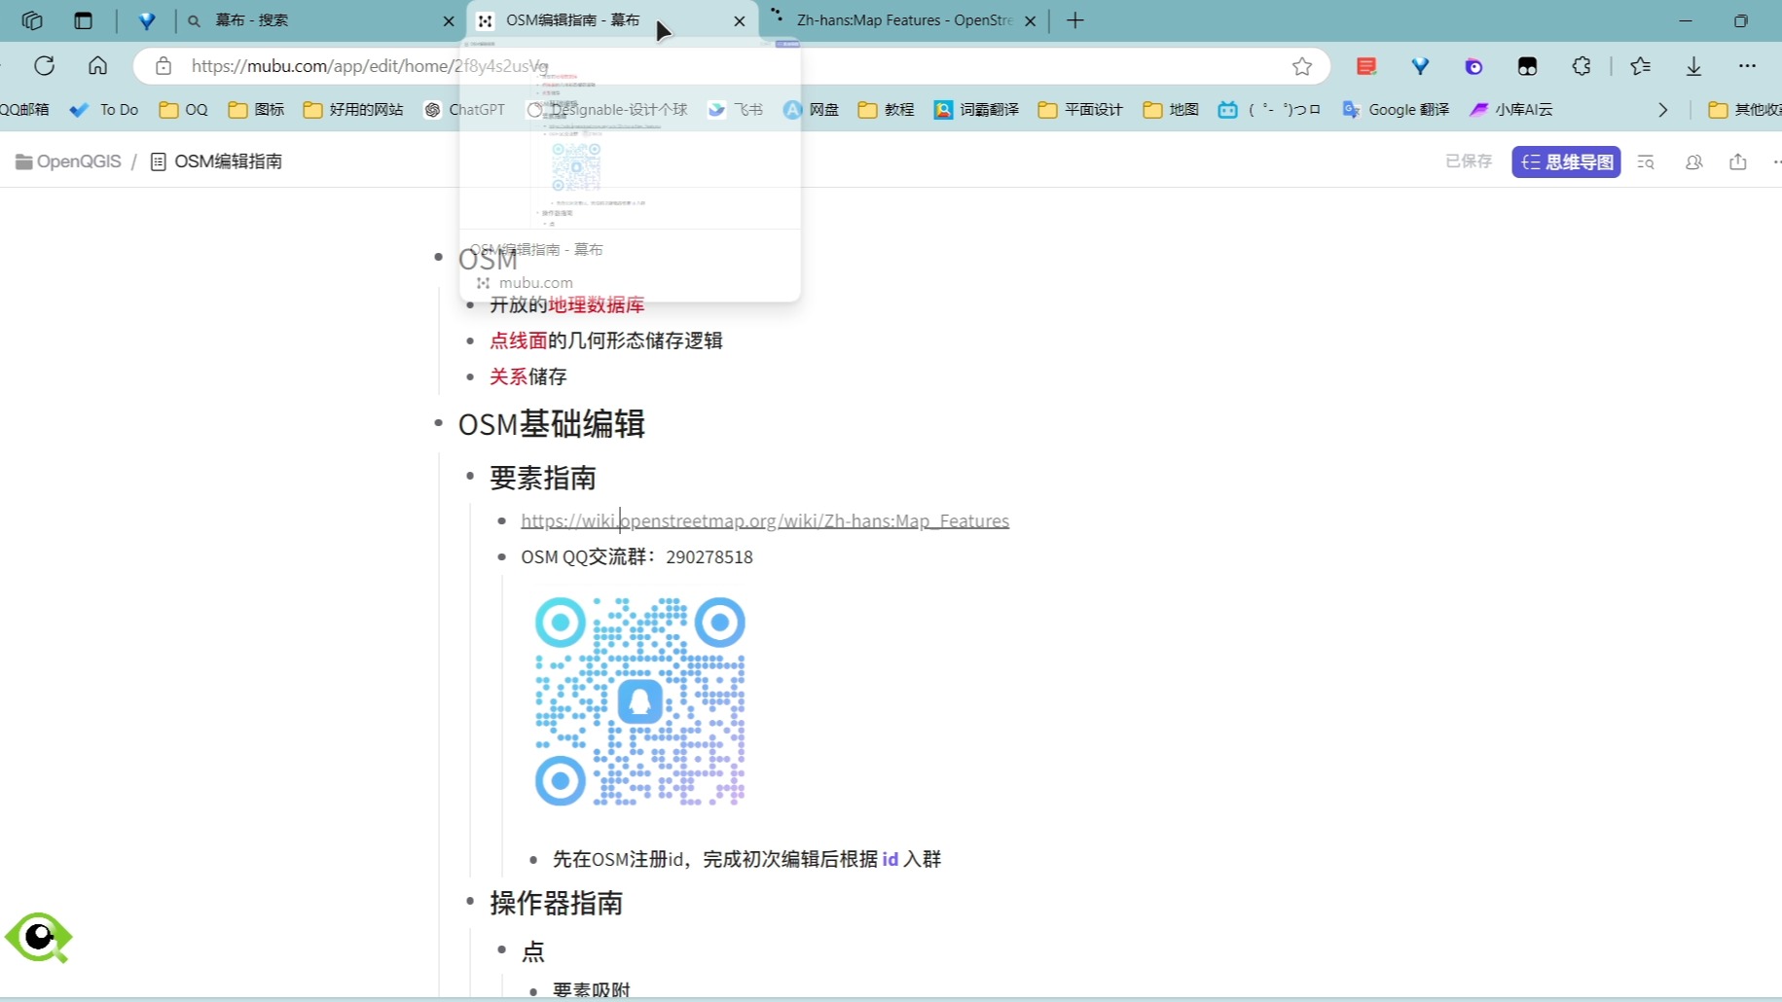Viewport: 1782px width, 1002px height.
Task: Close the 幕布 - 搜索 tab
Action: point(449,20)
